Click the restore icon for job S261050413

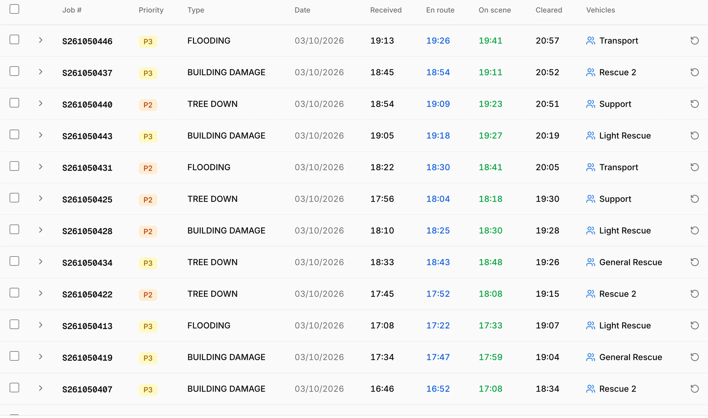point(695,325)
